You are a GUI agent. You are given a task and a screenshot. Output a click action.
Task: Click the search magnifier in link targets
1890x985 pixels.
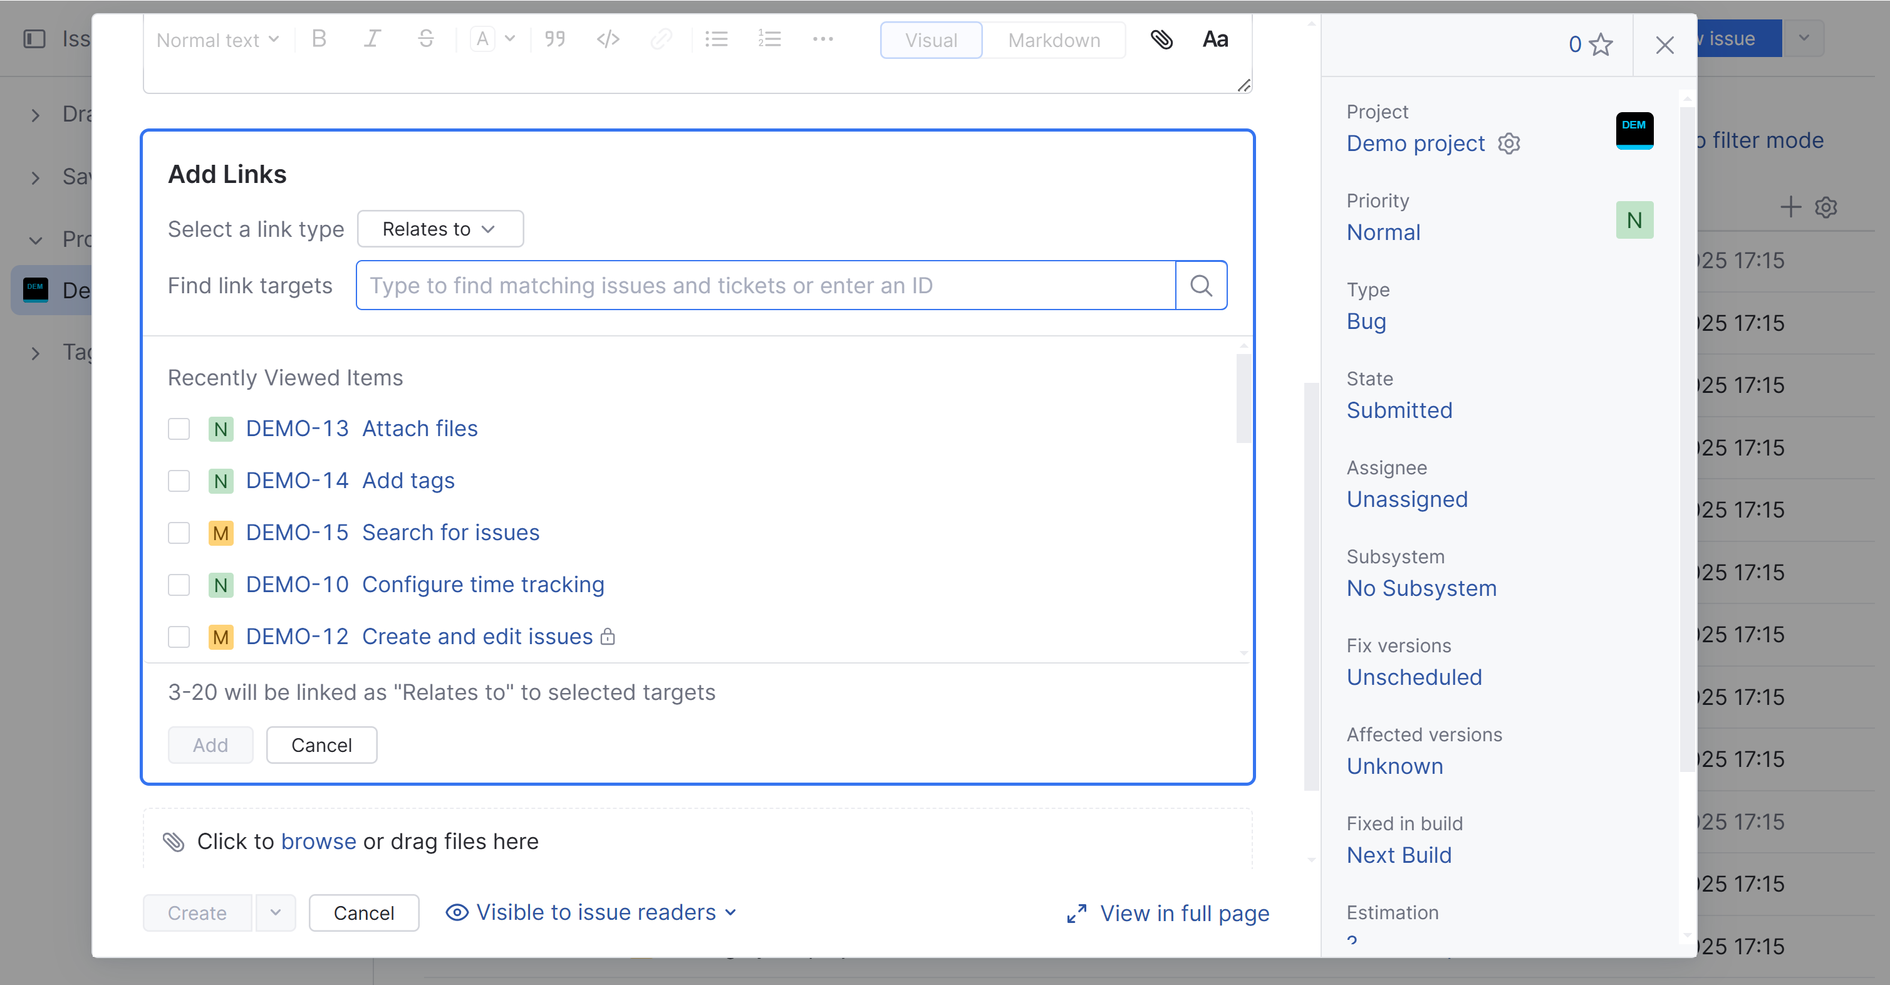click(x=1201, y=286)
